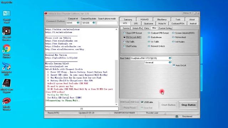Image resolution: width=228 pixels, height=128 pixels.
Task: Open the InfinityBox BEST desktop shortcut
Action: 6,69
